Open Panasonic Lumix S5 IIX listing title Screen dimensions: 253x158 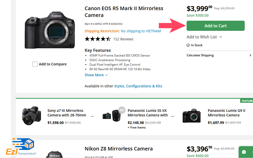(x=148, y=113)
